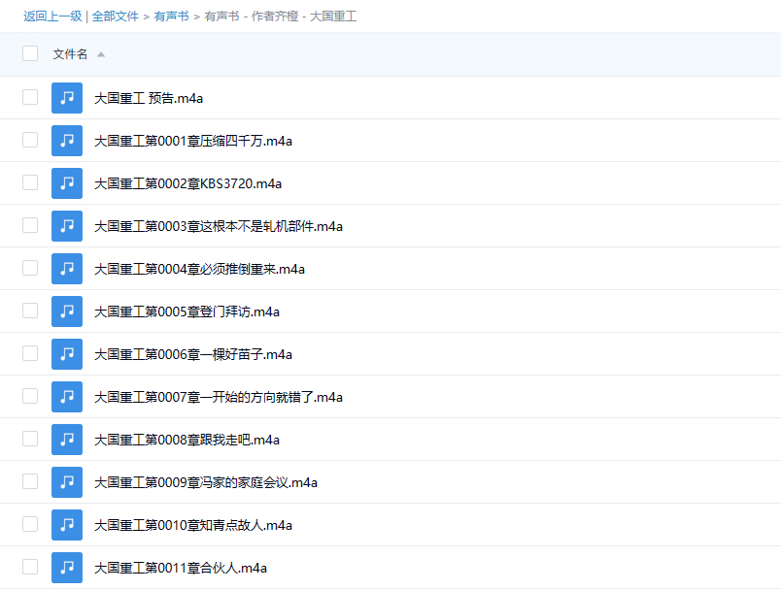Click the music note icon beside 第0009章冯家的家庭会议
The height and width of the screenshot is (590, 781).
click(x=67, y=482)
